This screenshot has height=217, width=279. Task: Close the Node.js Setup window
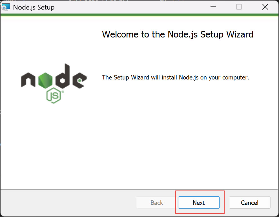point(265,7)
